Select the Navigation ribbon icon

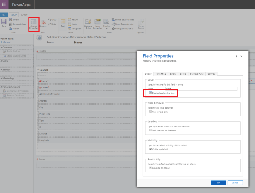coord(70,29)
